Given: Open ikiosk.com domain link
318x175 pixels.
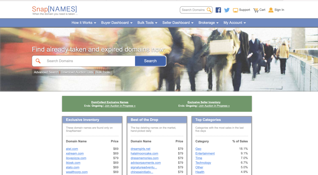Looking at the screenshot, I should click(x=73, y=163).
